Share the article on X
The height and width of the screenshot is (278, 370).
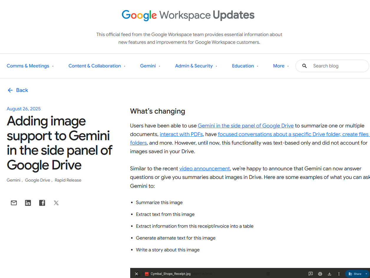tap(56, 203)
